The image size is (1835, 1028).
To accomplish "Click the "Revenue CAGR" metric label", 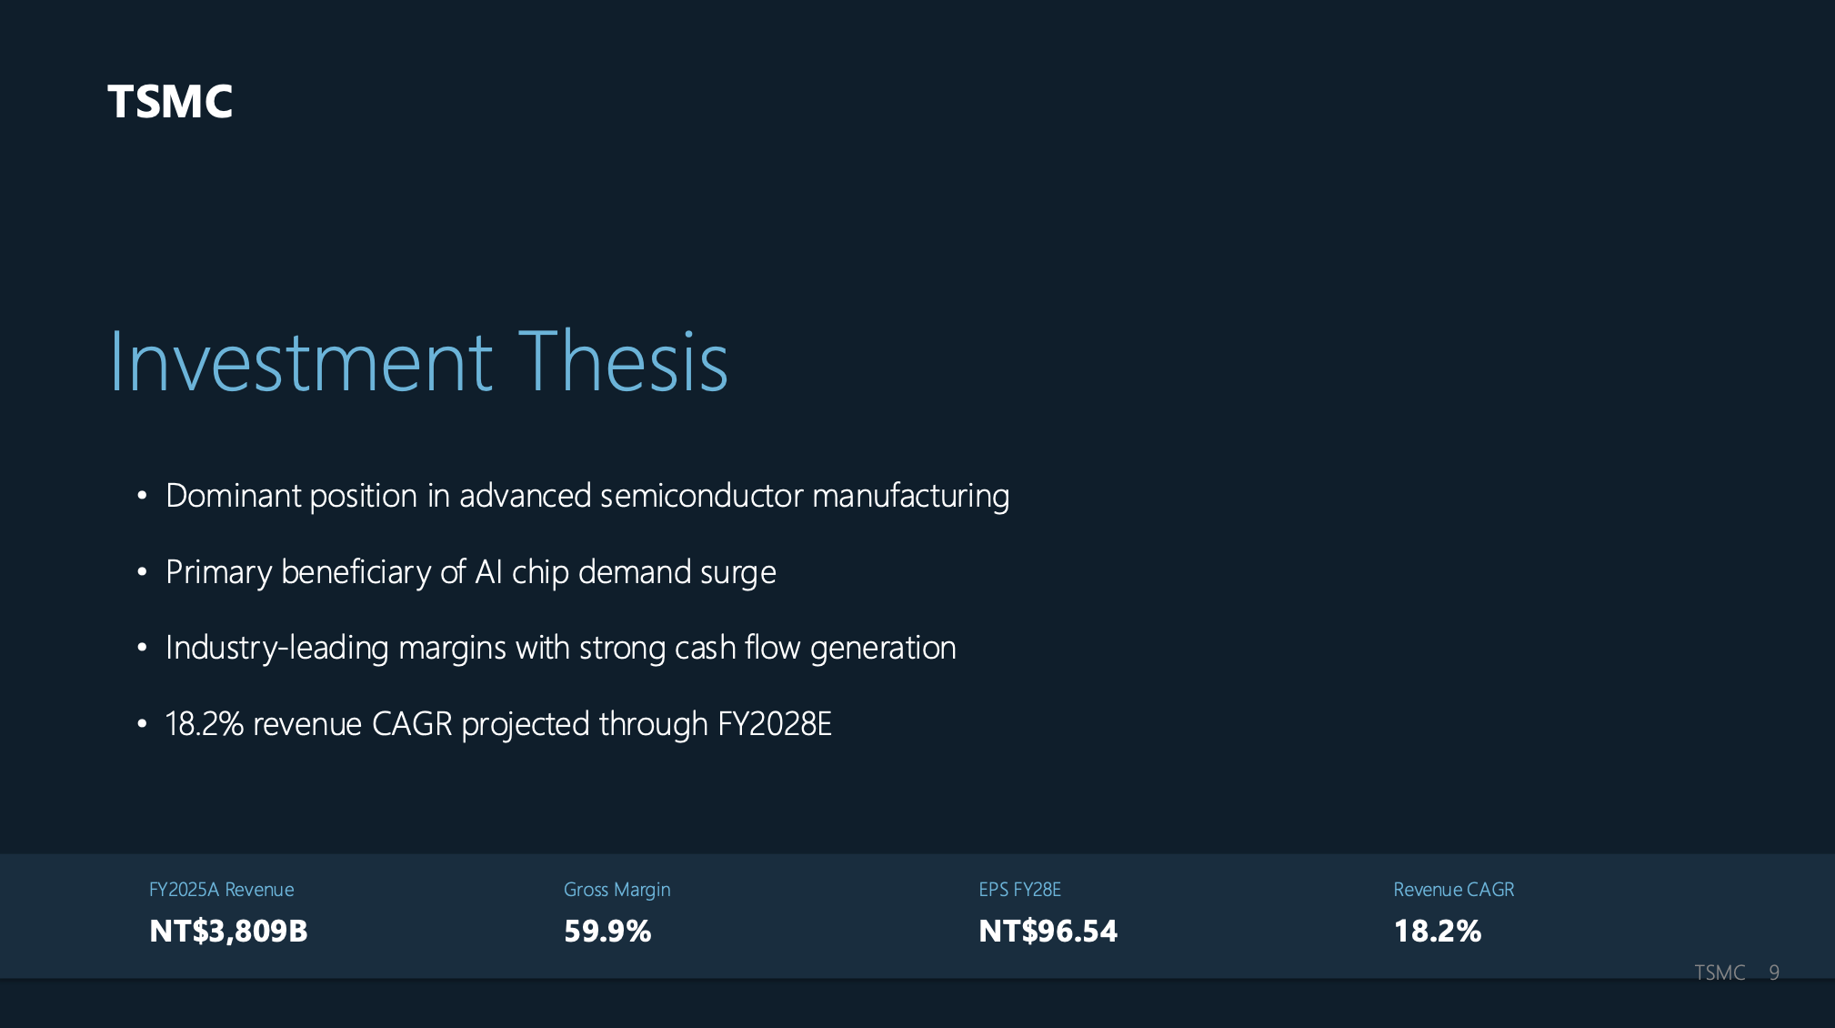I will (1453, 890).
